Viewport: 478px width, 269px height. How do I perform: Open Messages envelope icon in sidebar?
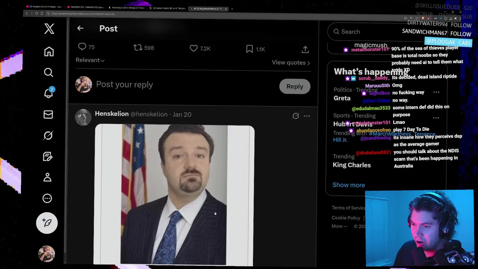click(48, 114)
